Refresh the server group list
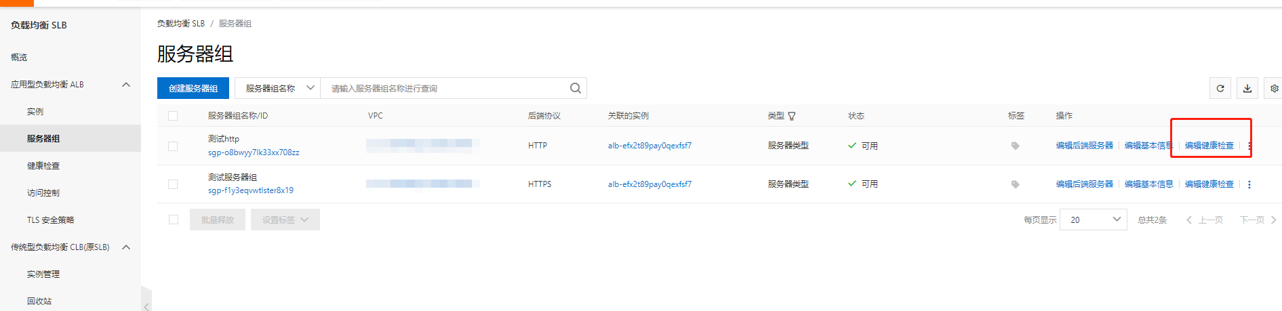This screenshot has height=311, width=1282. coord(1220,88)
